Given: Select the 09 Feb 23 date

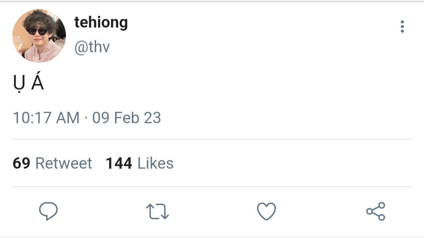Looking at the screenshot, I should (126, 118).
